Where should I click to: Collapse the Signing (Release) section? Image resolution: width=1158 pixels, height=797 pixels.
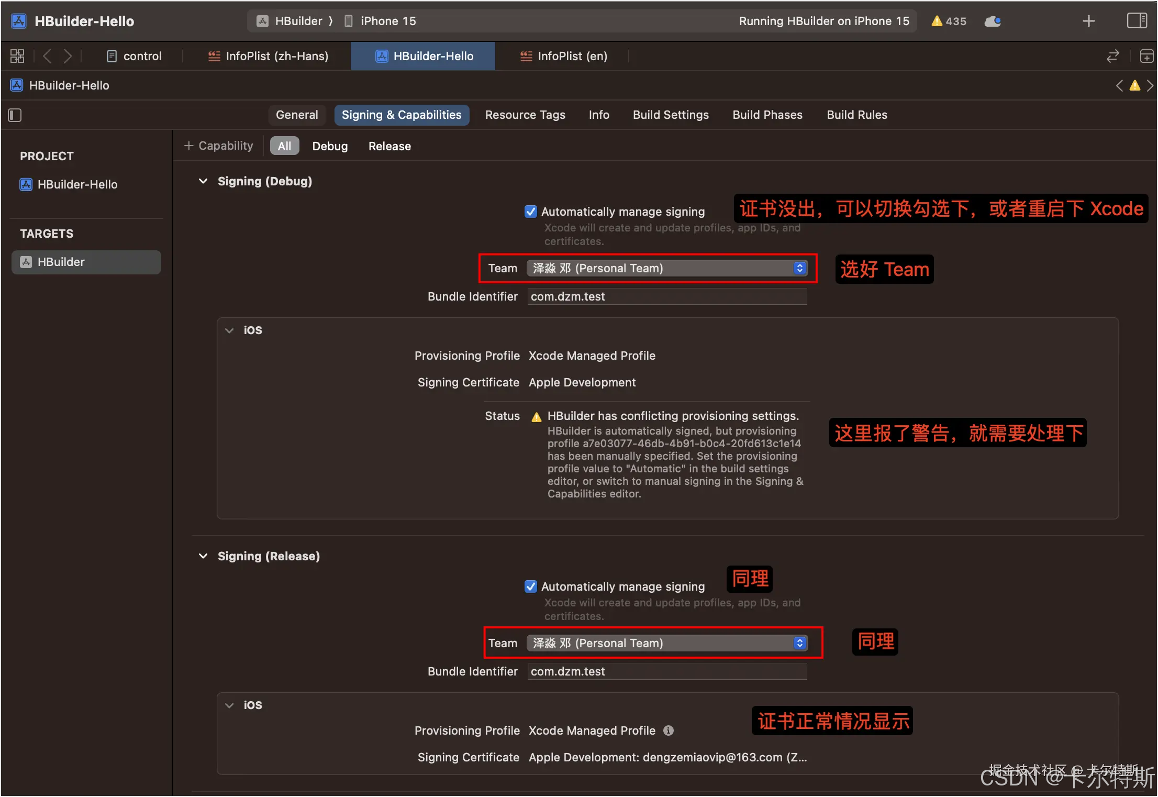click(203, 556)
